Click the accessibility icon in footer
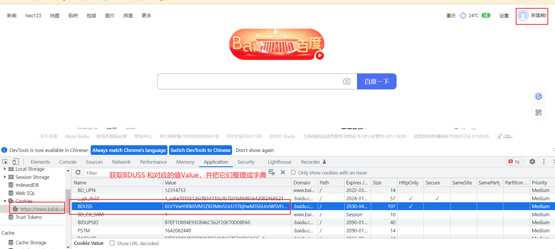The image size is (555, 249). point(505,136)
